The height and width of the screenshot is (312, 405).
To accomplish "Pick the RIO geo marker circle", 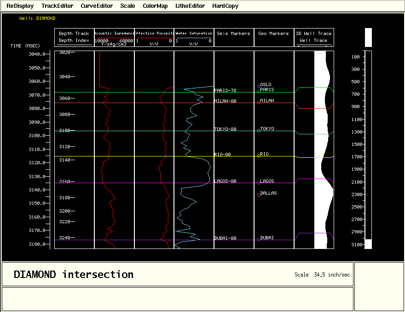I will coord(259,156).
